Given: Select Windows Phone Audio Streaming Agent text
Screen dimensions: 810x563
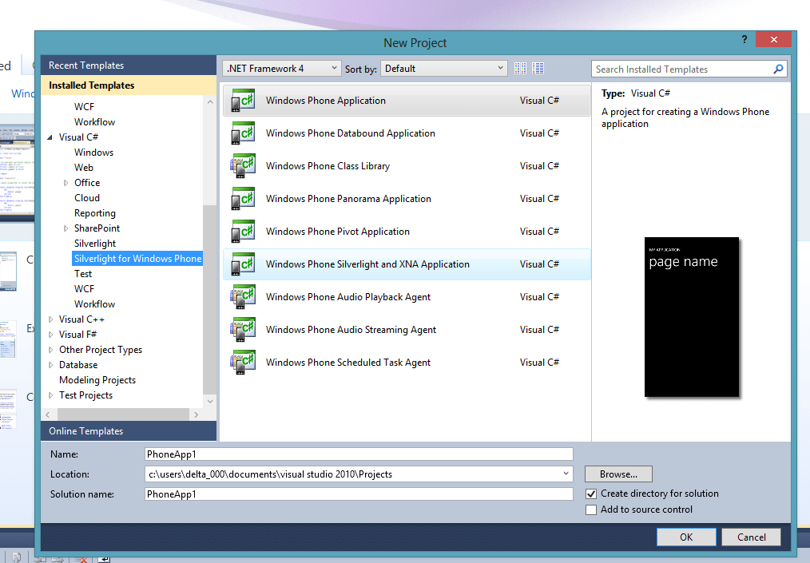Looking at the screenshot, I should [x=351, y=330].
